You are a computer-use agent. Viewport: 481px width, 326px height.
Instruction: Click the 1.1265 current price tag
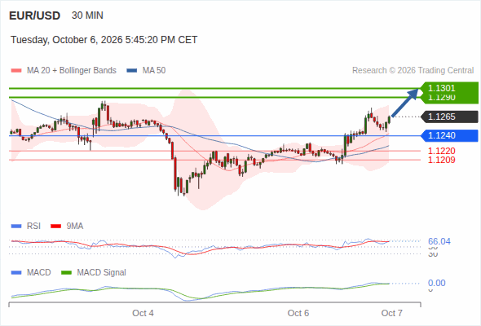(449, 117)
